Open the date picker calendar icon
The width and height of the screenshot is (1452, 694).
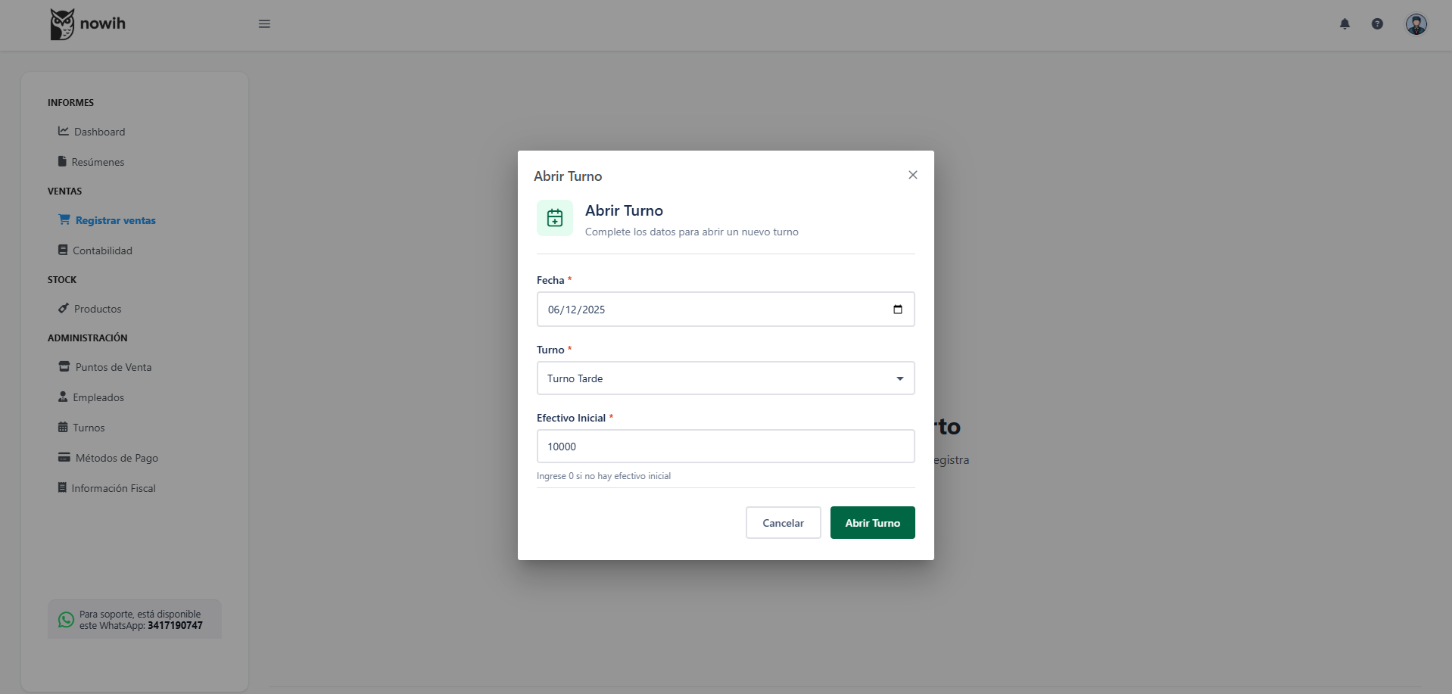click(x=898, y=310)
